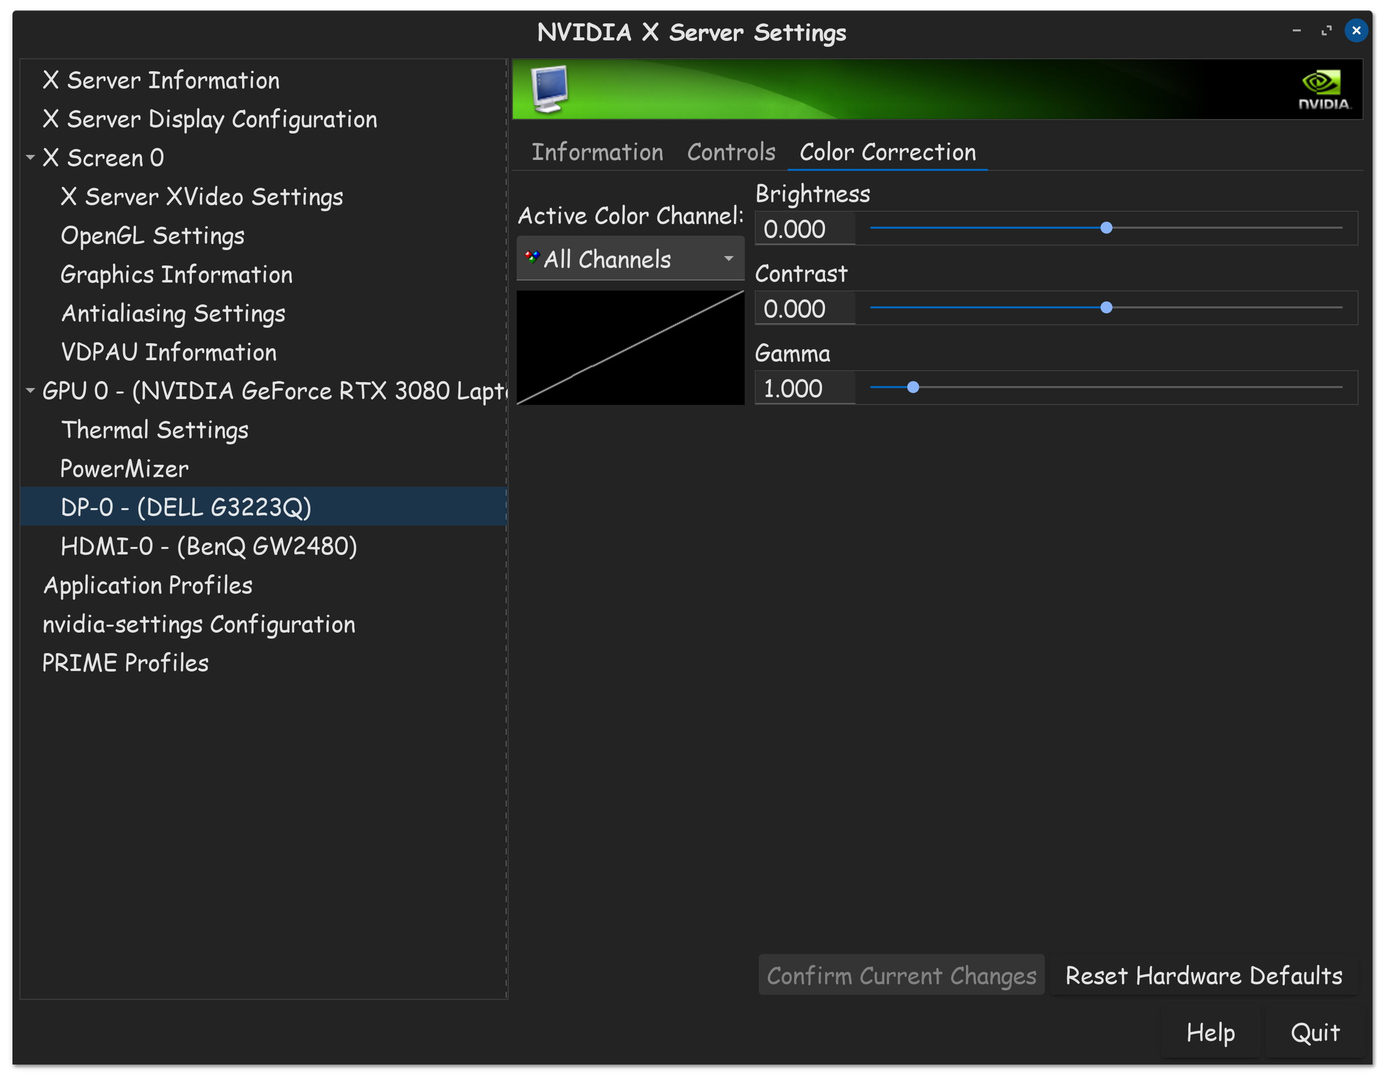Switch to the Information tab
This screenshot has width=1387, height=1080.
click(597, 152)
